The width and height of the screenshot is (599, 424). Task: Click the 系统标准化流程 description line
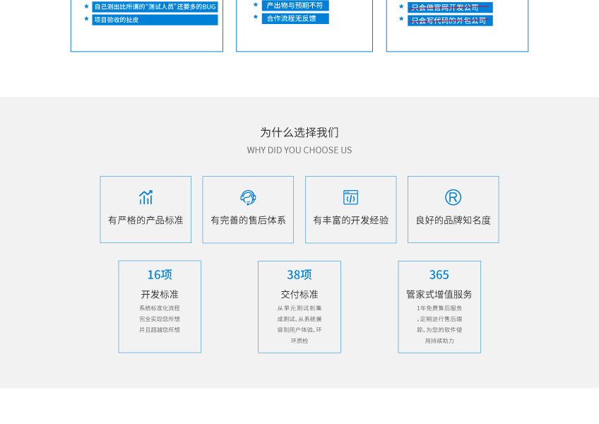[160, 308]
